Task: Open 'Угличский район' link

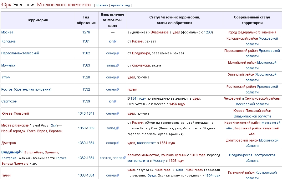Action: 241,74
